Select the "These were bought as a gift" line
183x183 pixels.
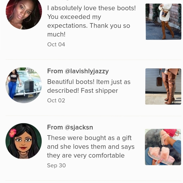[89, 138]
